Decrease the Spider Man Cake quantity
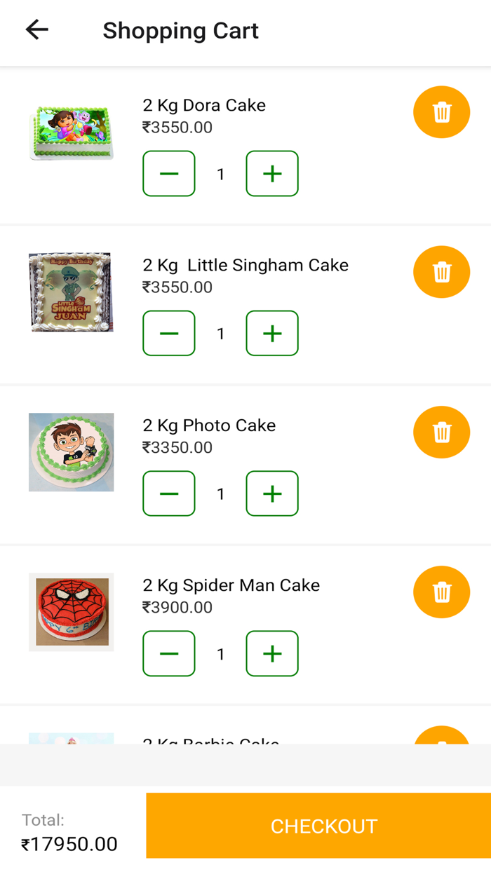The image size is (491, 872). (x=168, y=653)
